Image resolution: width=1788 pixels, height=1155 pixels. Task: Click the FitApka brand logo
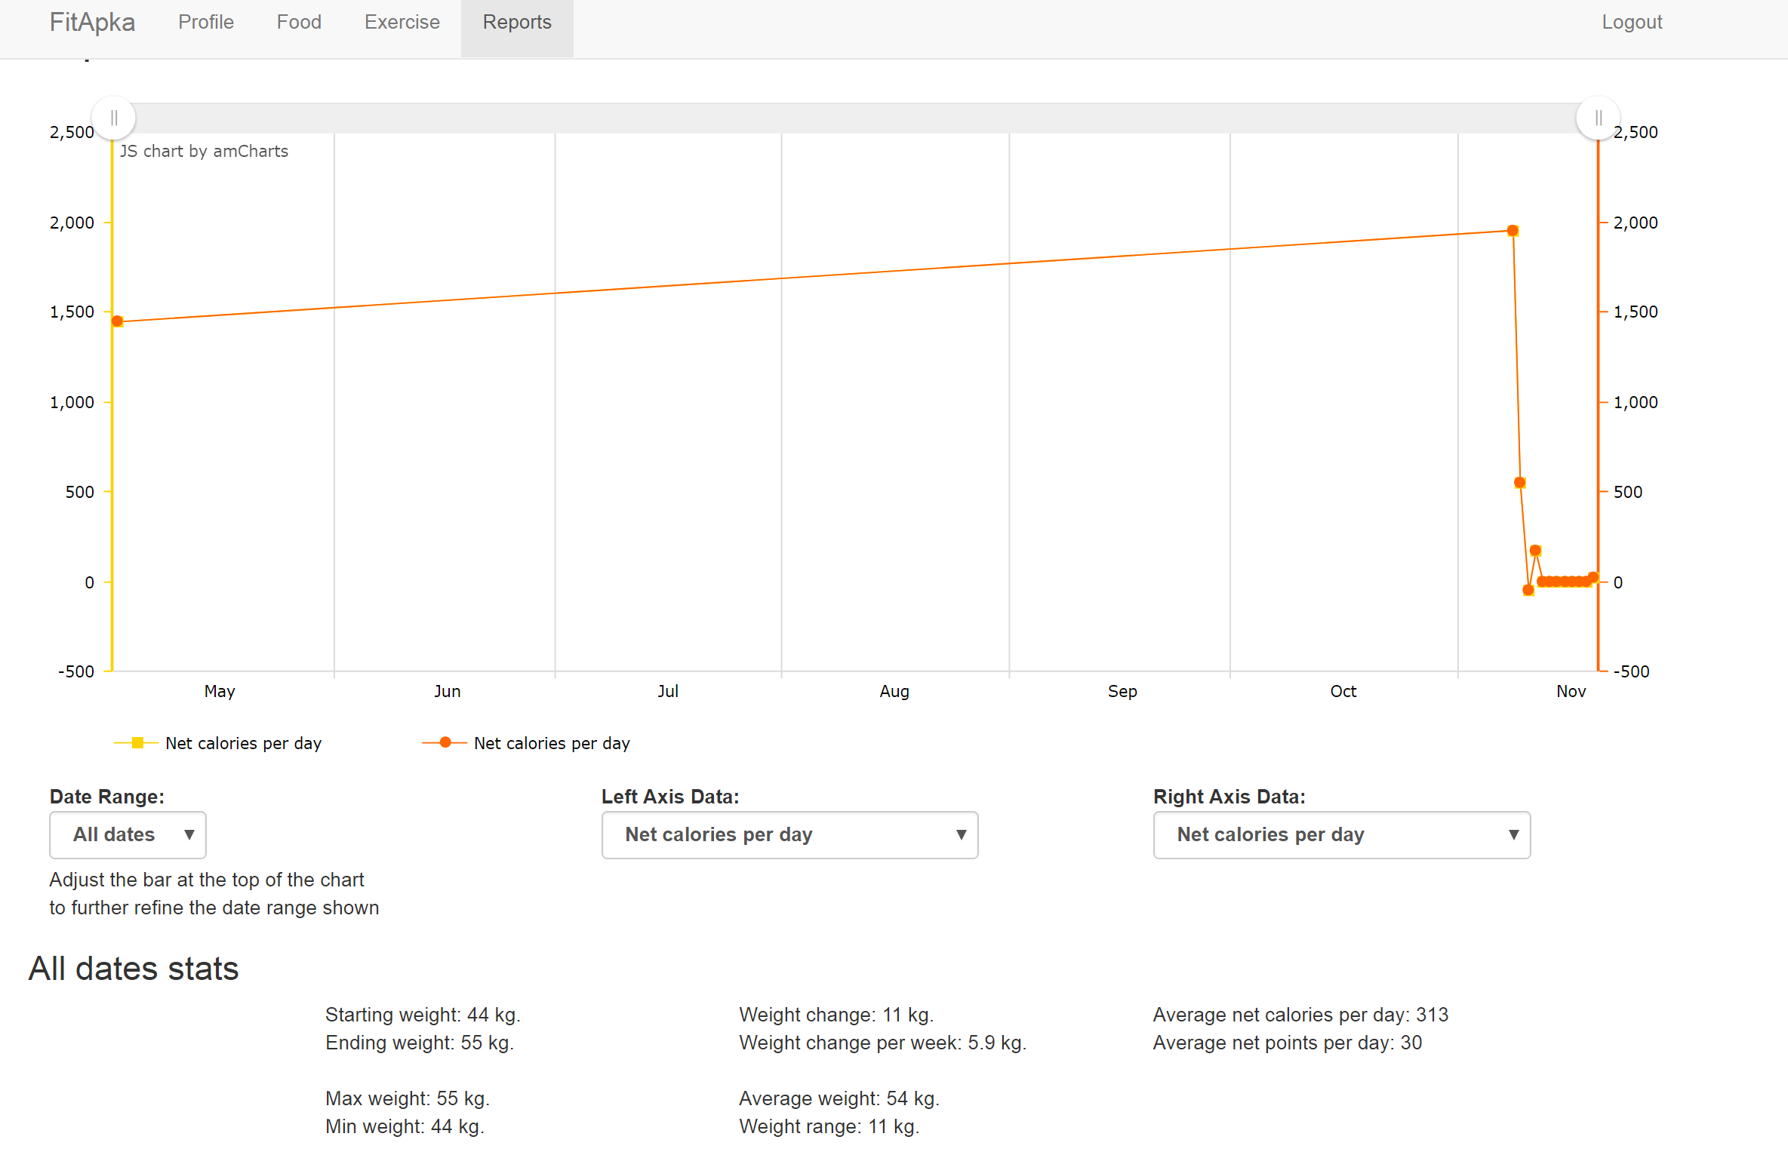tap(92, 23)
